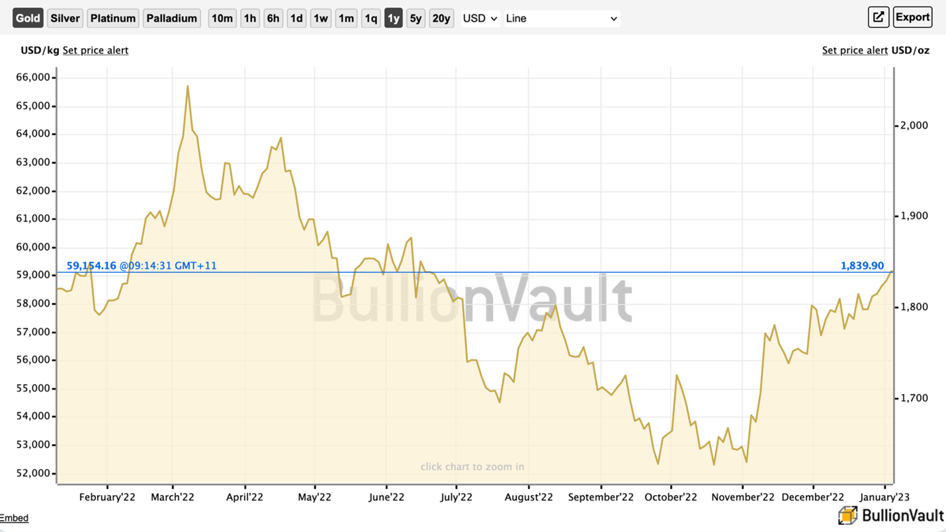This screenshot has height=532, width=946.
Task: Open chart in new window icon
Action: [x=878, y=17]
